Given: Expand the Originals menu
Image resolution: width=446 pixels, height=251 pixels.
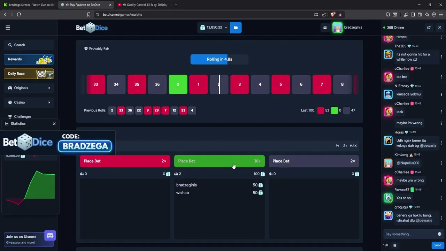Looking at the screenshot, I should coord(29,88).
